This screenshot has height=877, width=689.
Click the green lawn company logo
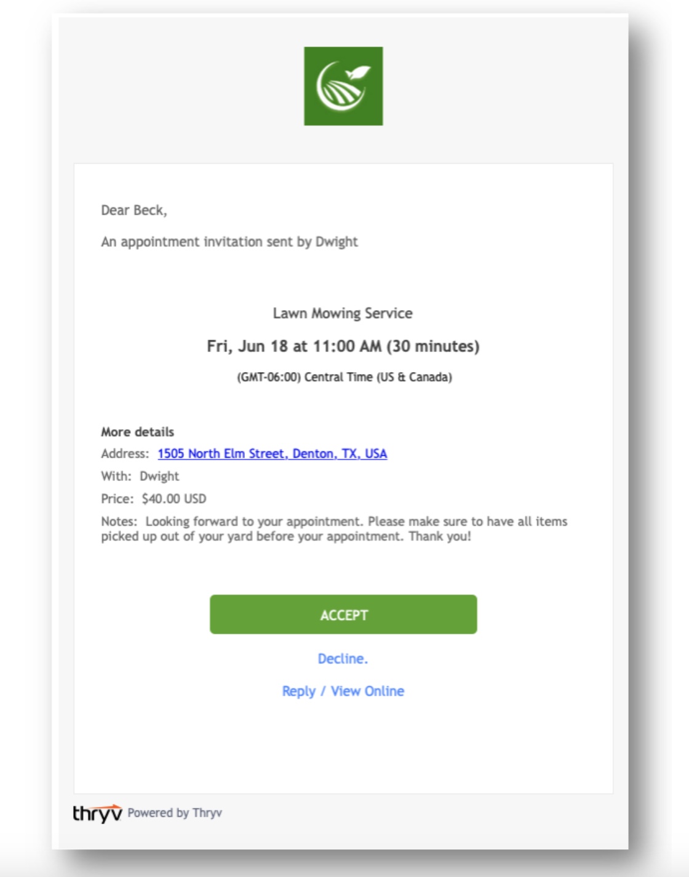pyautogui.click(x=343, y=86)
